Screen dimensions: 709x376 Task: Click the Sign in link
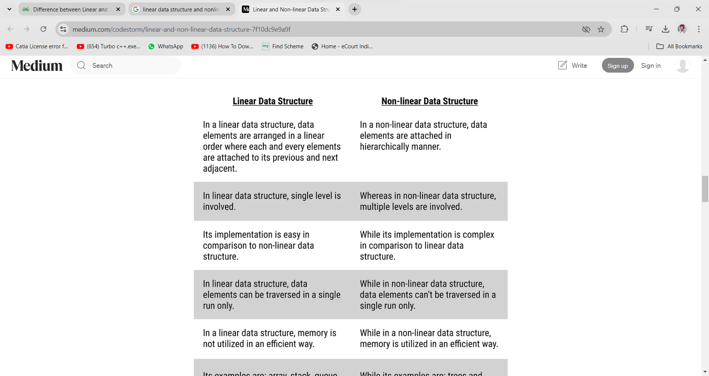point(651,66)
